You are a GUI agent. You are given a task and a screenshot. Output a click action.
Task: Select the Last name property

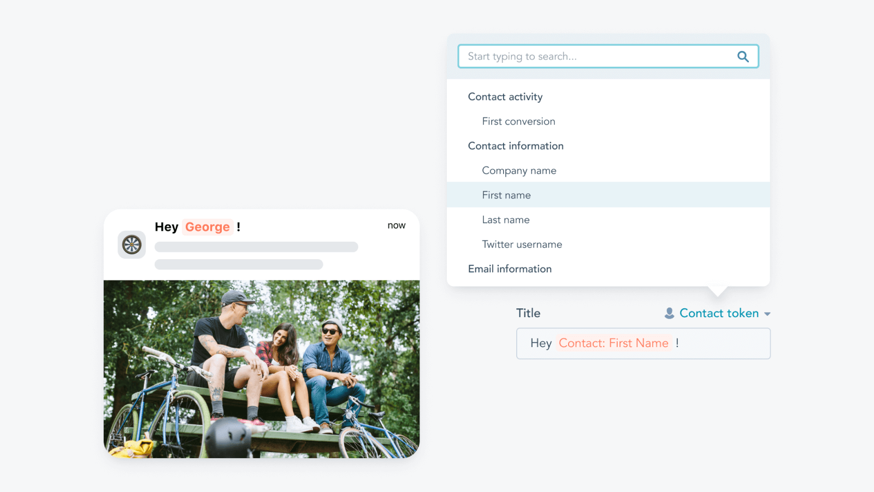pos(506,220)
